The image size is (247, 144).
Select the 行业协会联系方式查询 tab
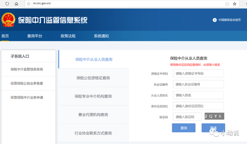point(93,133)
